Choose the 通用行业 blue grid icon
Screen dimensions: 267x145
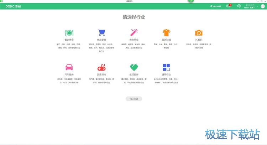166,67
